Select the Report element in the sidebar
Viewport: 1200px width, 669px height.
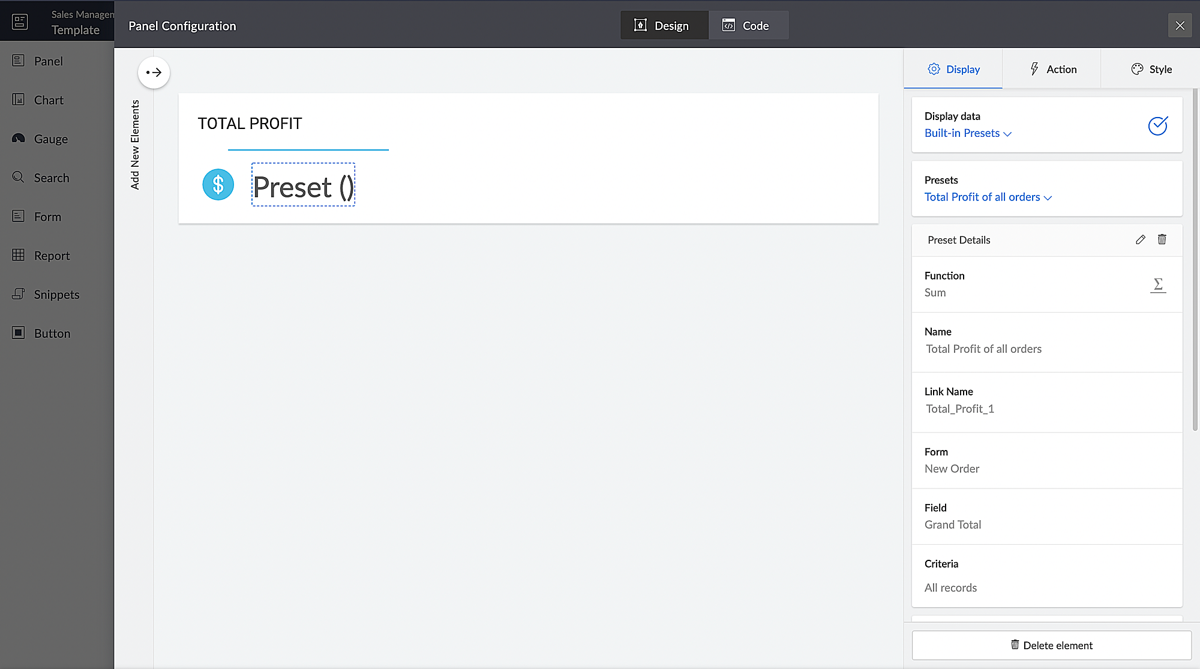coord(52,256)
